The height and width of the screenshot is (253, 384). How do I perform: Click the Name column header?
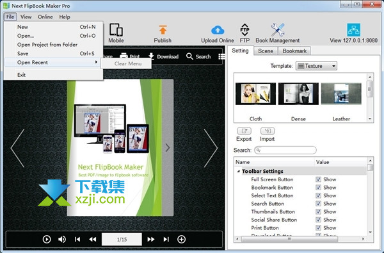[275, 162]
